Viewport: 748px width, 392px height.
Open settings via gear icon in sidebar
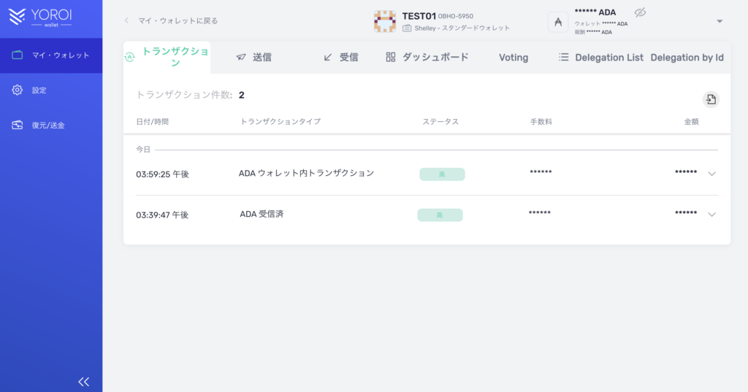18,90
